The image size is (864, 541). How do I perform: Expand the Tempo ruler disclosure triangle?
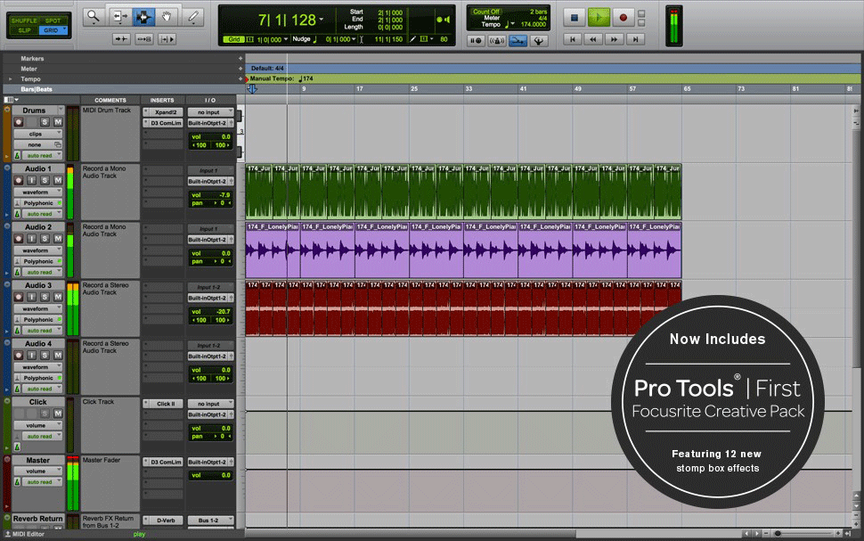pyautogui.click(x=10, y=78)
